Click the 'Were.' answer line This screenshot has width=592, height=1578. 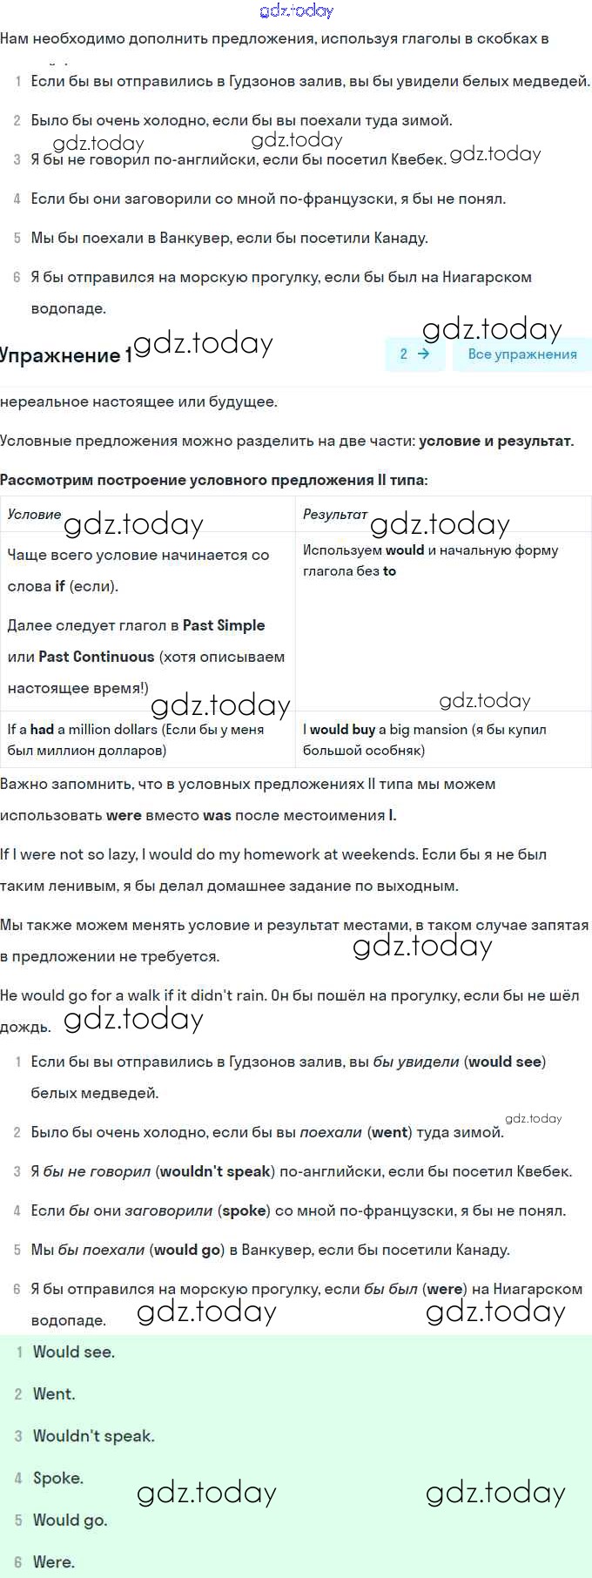click(53, 1561)
